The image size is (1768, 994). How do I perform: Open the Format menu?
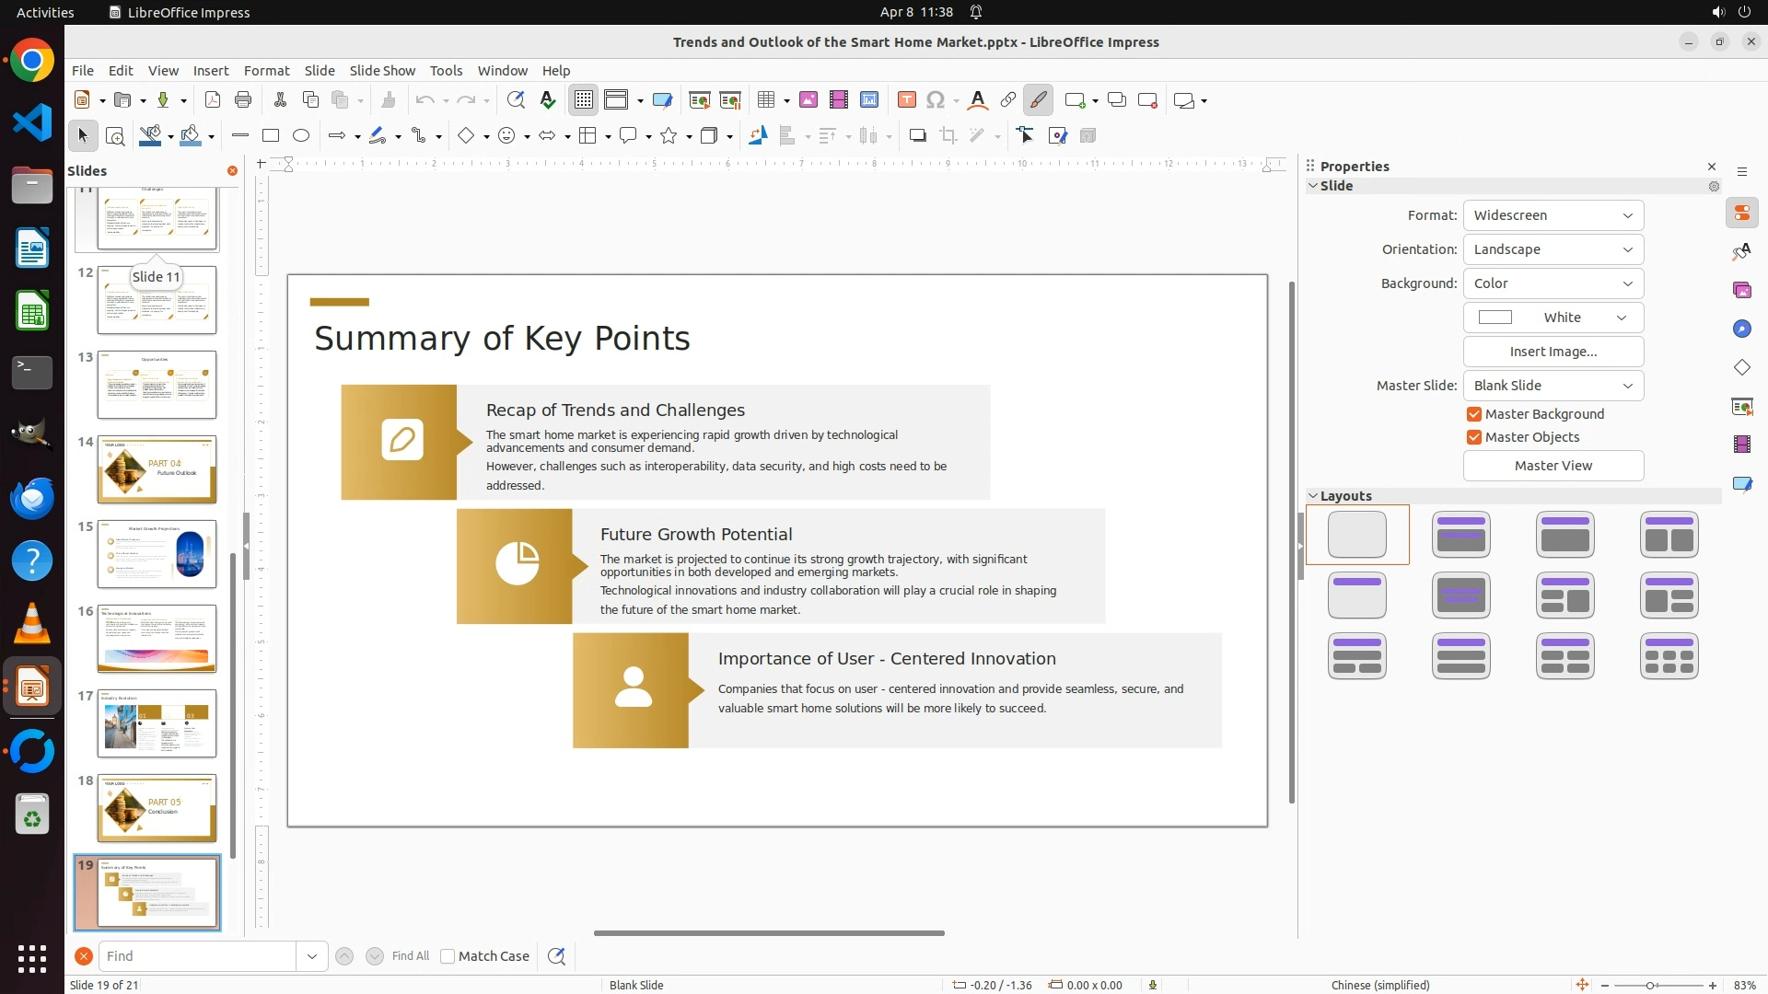pyautogui.click(x=266, y=71)
